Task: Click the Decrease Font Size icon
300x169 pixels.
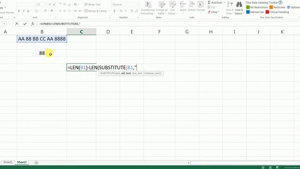Action: [54, 4]
